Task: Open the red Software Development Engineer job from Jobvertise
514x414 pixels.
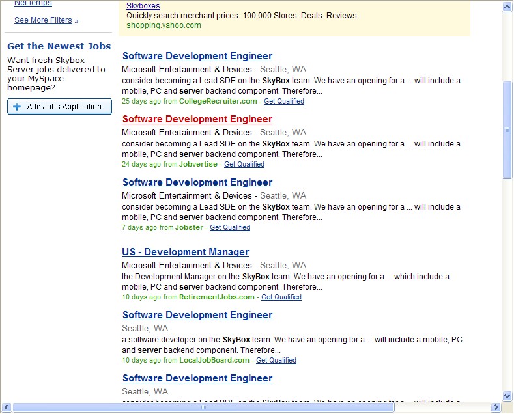Action: (197, 119)
